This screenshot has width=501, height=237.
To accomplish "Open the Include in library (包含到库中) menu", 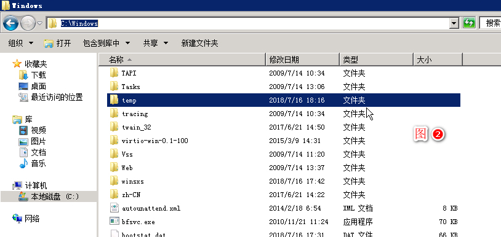I will click(106, 43).
